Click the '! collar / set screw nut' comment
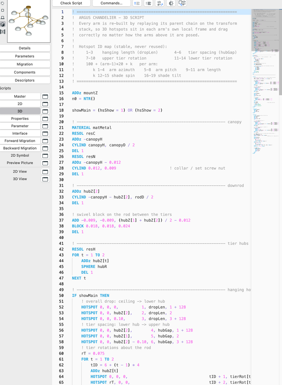The width and height of the screenshot is (282, 385). [197, 168]
